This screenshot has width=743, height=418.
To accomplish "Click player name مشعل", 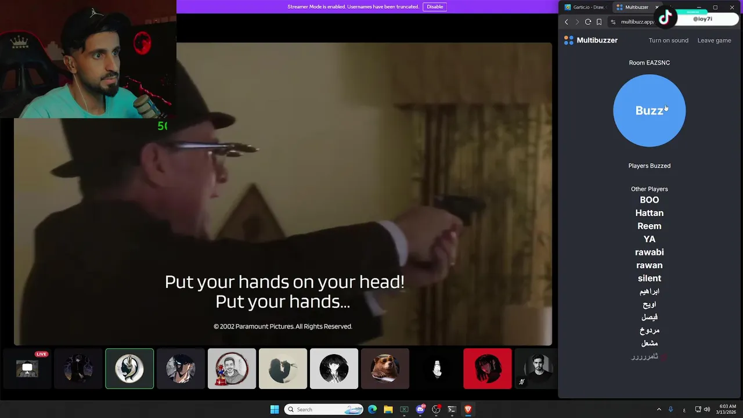I will click(x=649, y=343).
